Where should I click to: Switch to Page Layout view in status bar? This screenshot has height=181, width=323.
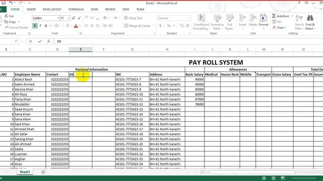(x=274, y=178)
